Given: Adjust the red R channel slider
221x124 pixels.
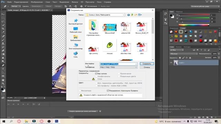Looking at the screenshot, I should pos(194,15).
